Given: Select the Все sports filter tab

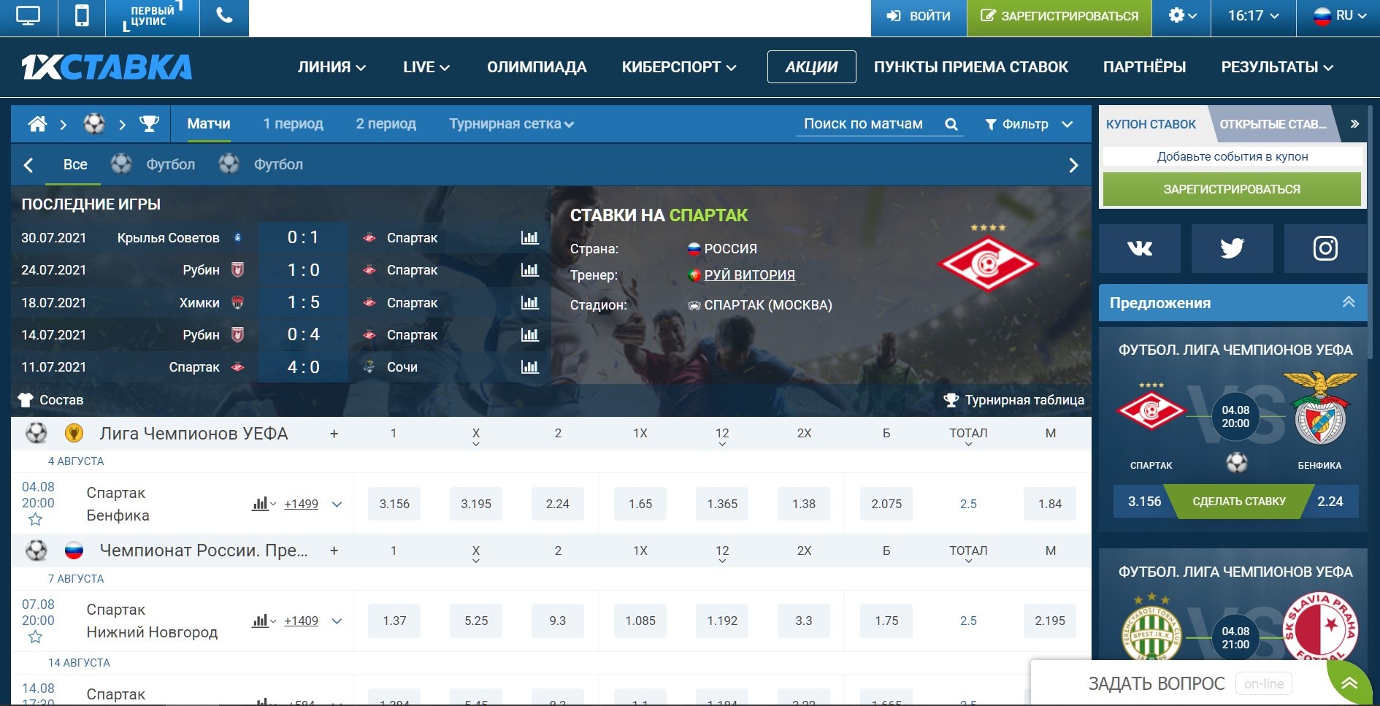Looking at the screenshot, I should pos(75,164).
